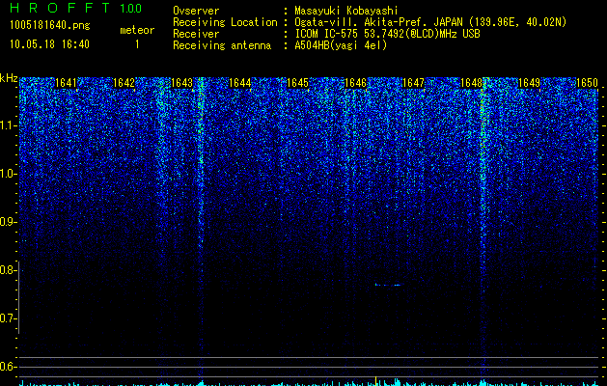
Task: Click observer name Masayuki Kobayashi
Action: [346, 11]
